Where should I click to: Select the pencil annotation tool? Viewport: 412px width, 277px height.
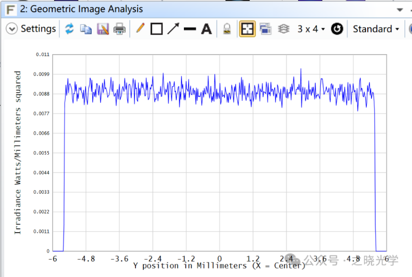click(x=140, y=29)
